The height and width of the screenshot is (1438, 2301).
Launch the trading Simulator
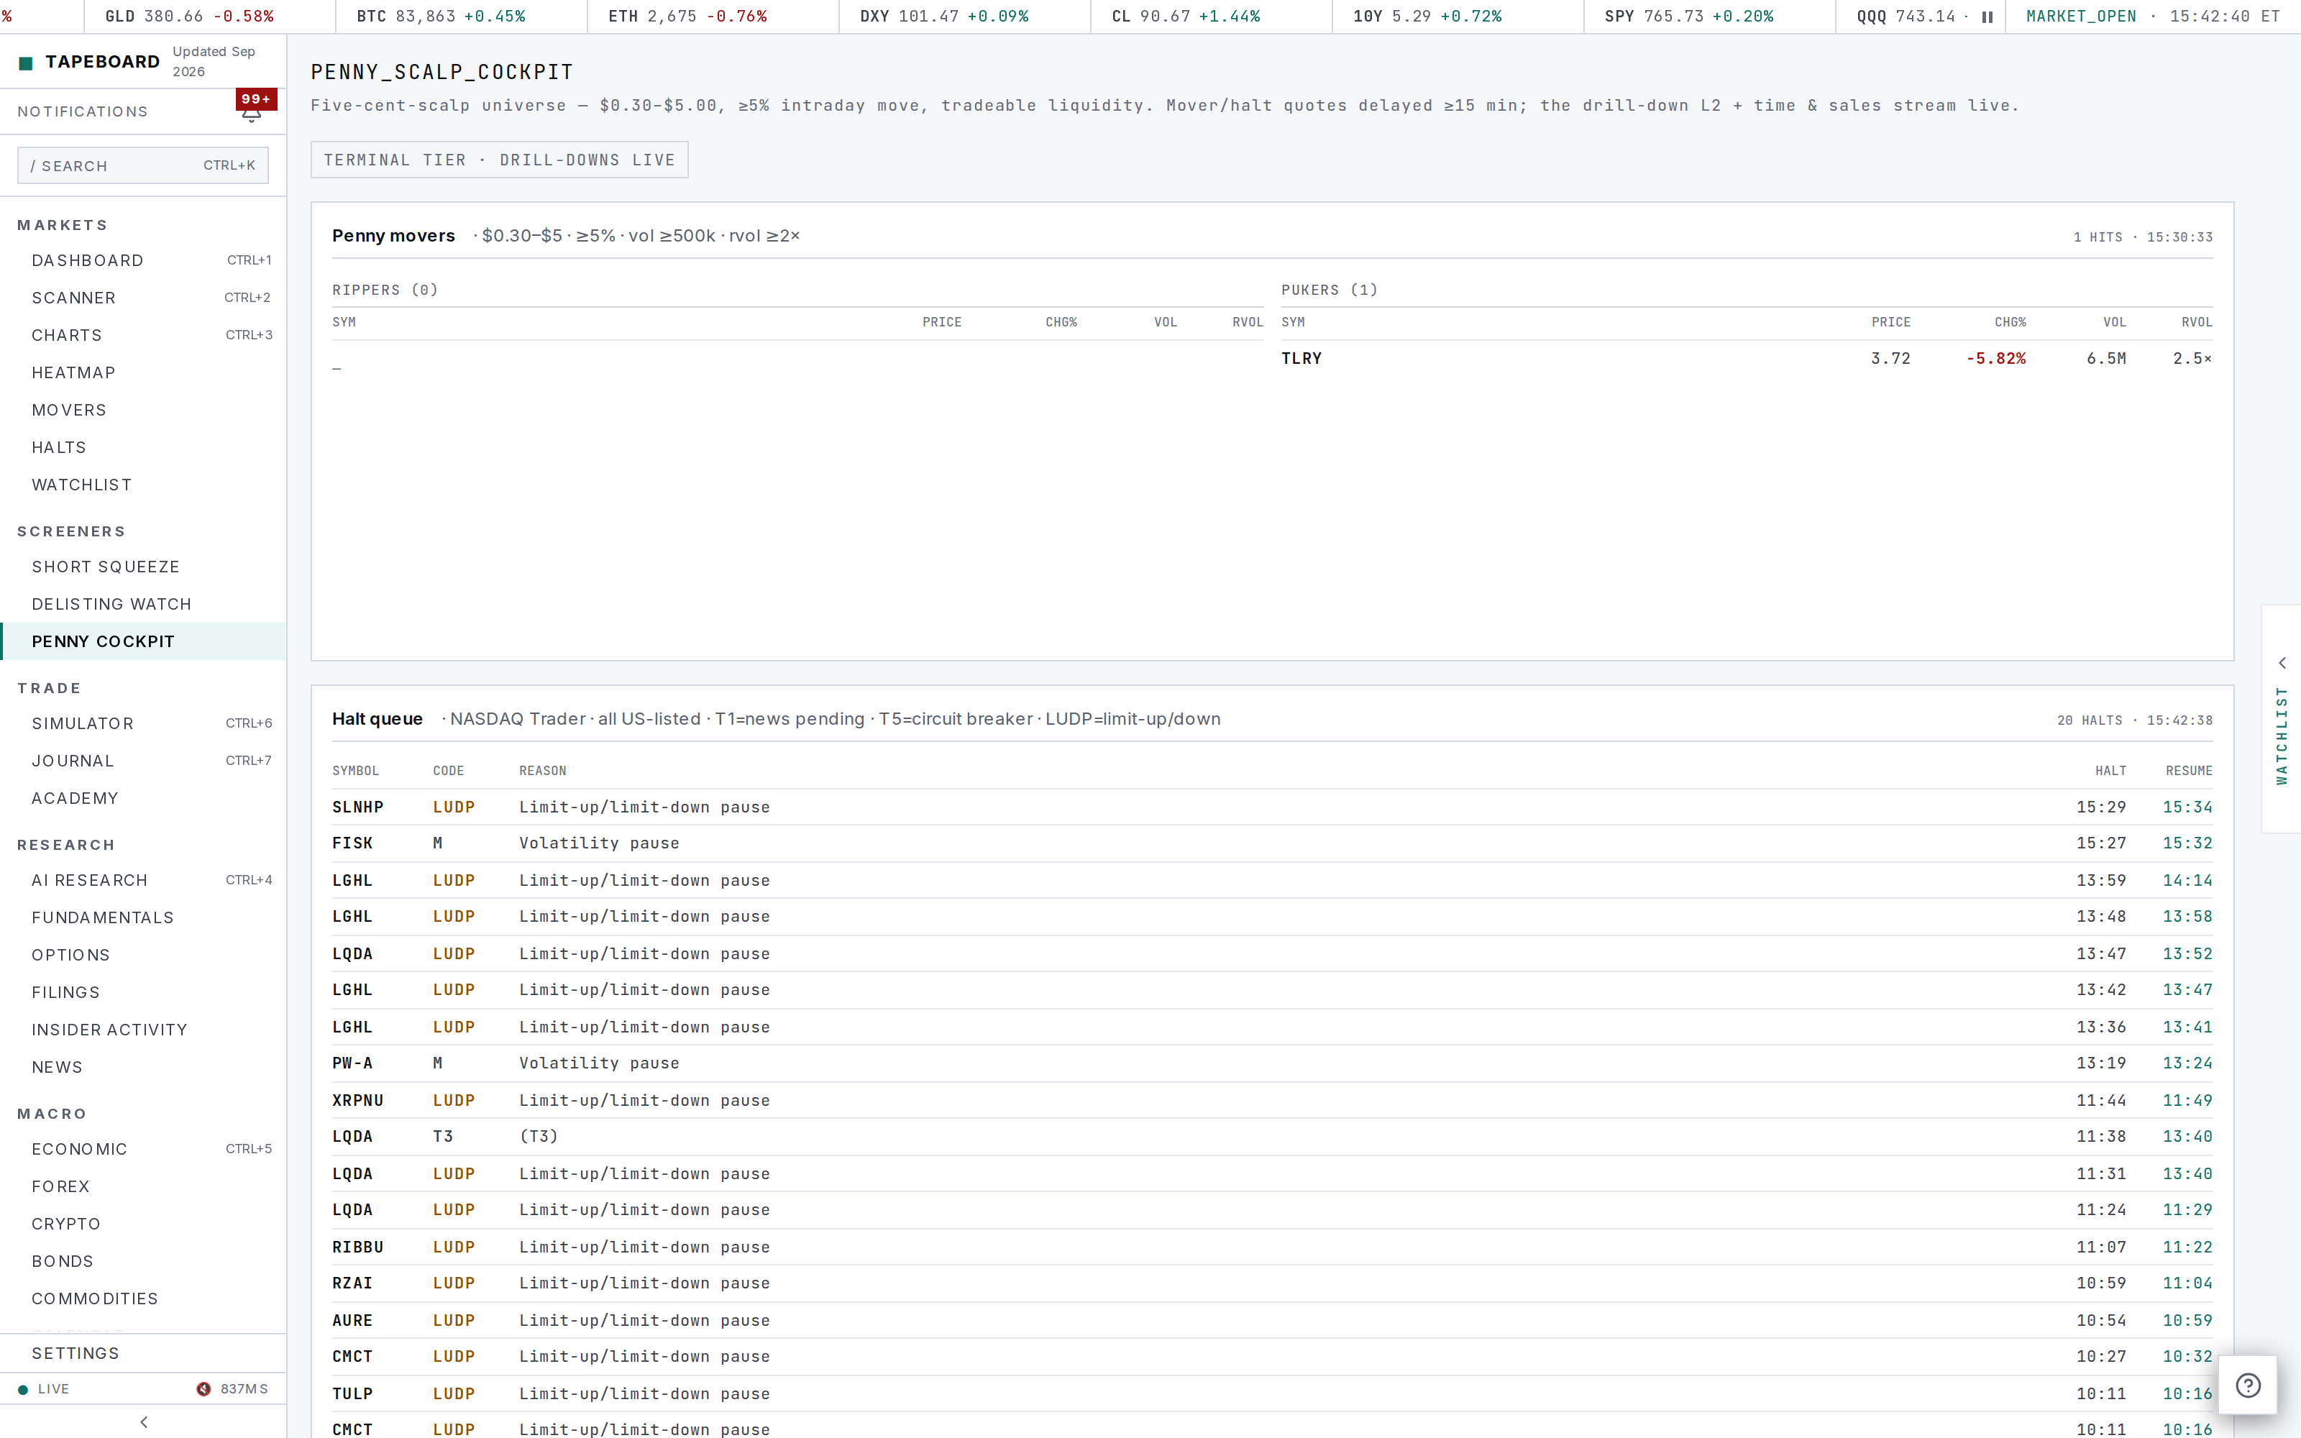coord(144,724)
